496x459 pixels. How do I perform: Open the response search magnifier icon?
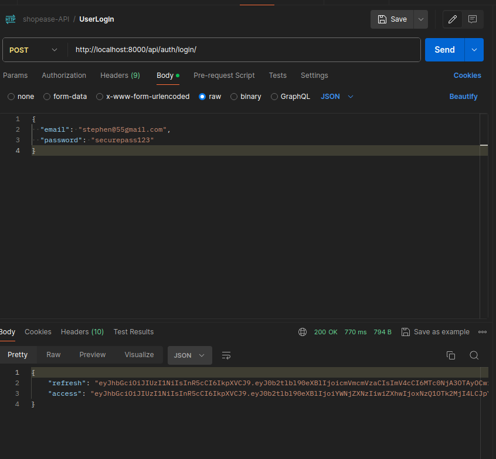tap(474, 355)
